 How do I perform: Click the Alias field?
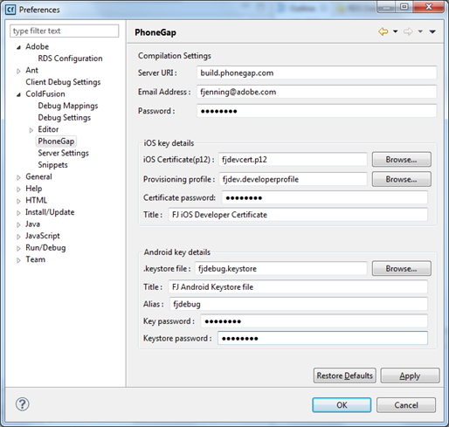pyautogui.click(x=299, y=304)
